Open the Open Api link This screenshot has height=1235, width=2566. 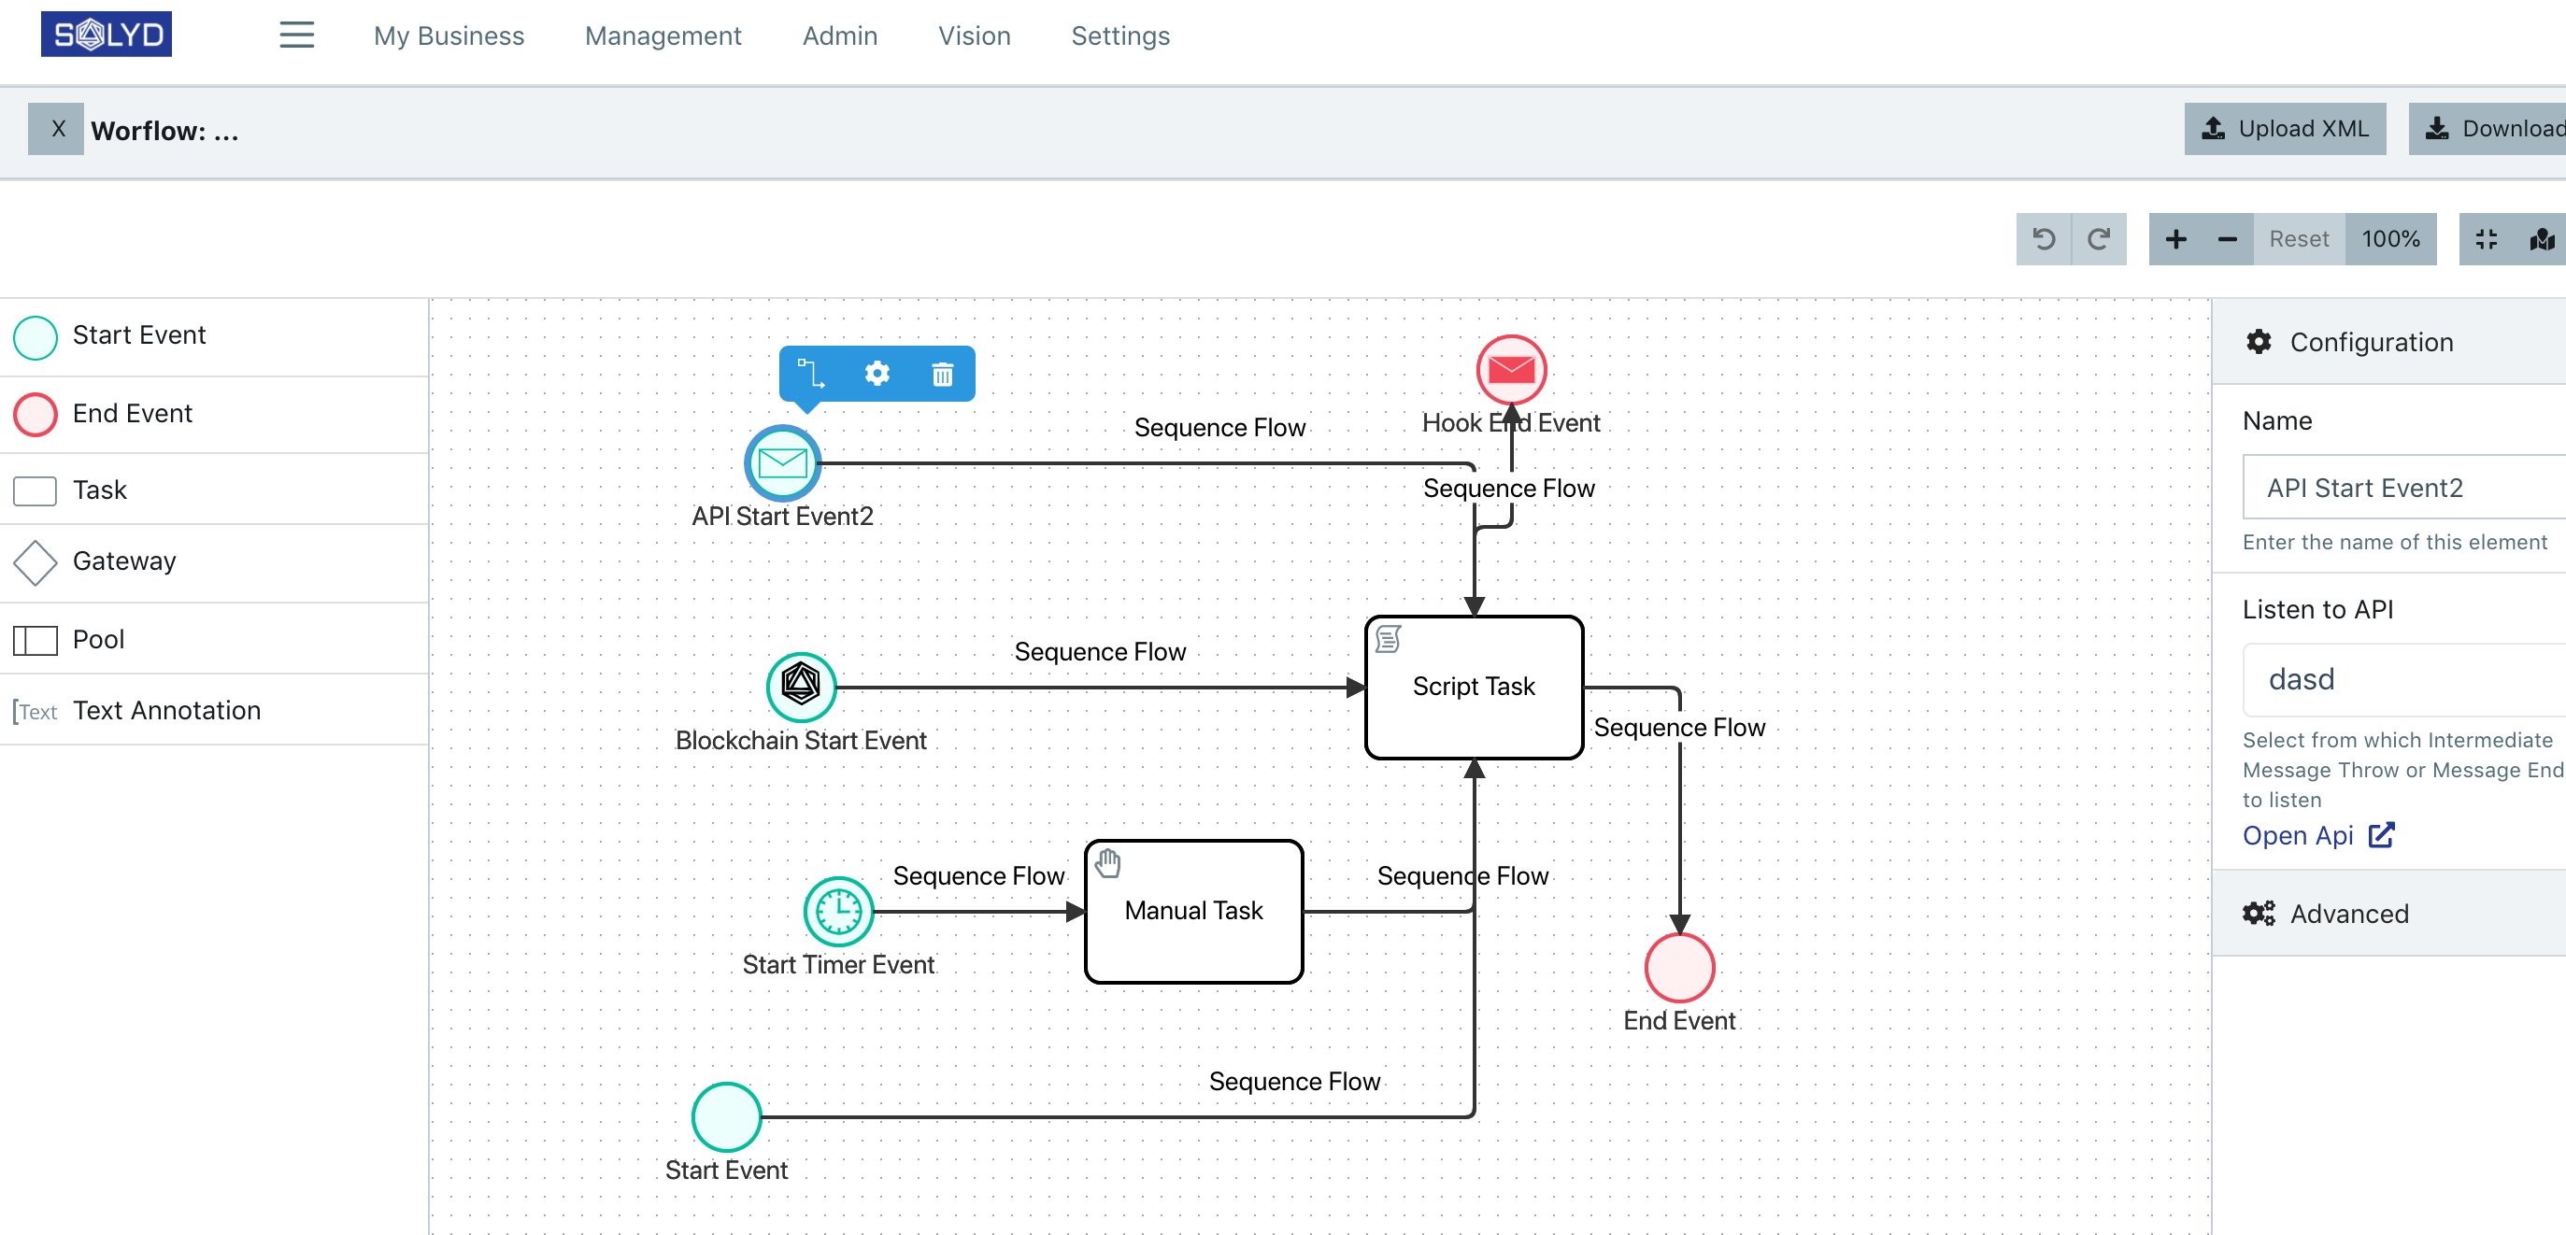(x=2318, y=834)
